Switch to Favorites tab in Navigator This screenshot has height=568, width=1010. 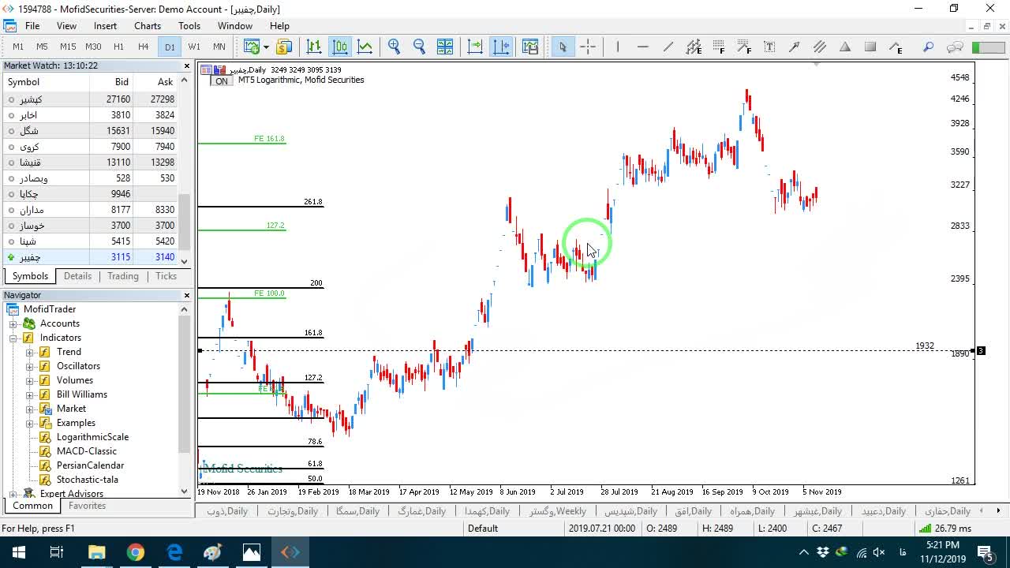pos(87,506)
